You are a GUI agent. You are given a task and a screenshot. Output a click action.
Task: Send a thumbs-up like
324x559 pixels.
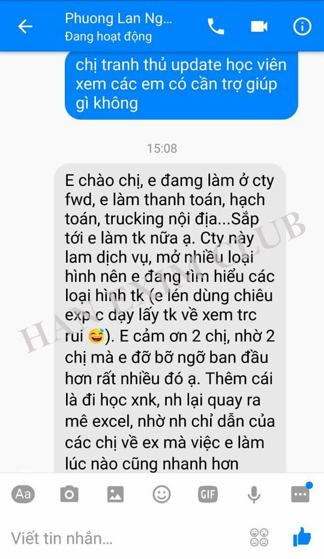pos(302,537)
